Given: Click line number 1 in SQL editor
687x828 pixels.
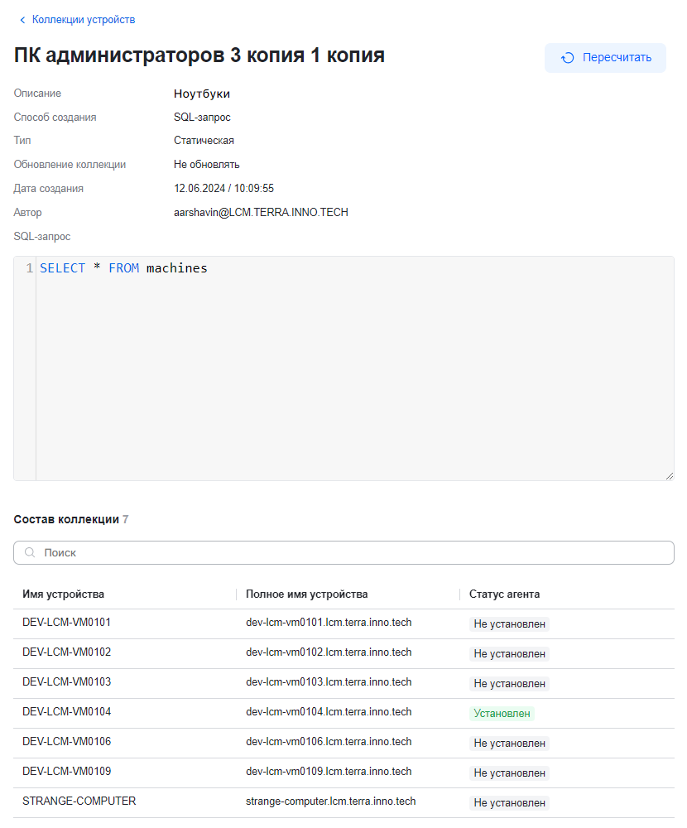Looking at the screenshot, I should (x=29, y=268).
